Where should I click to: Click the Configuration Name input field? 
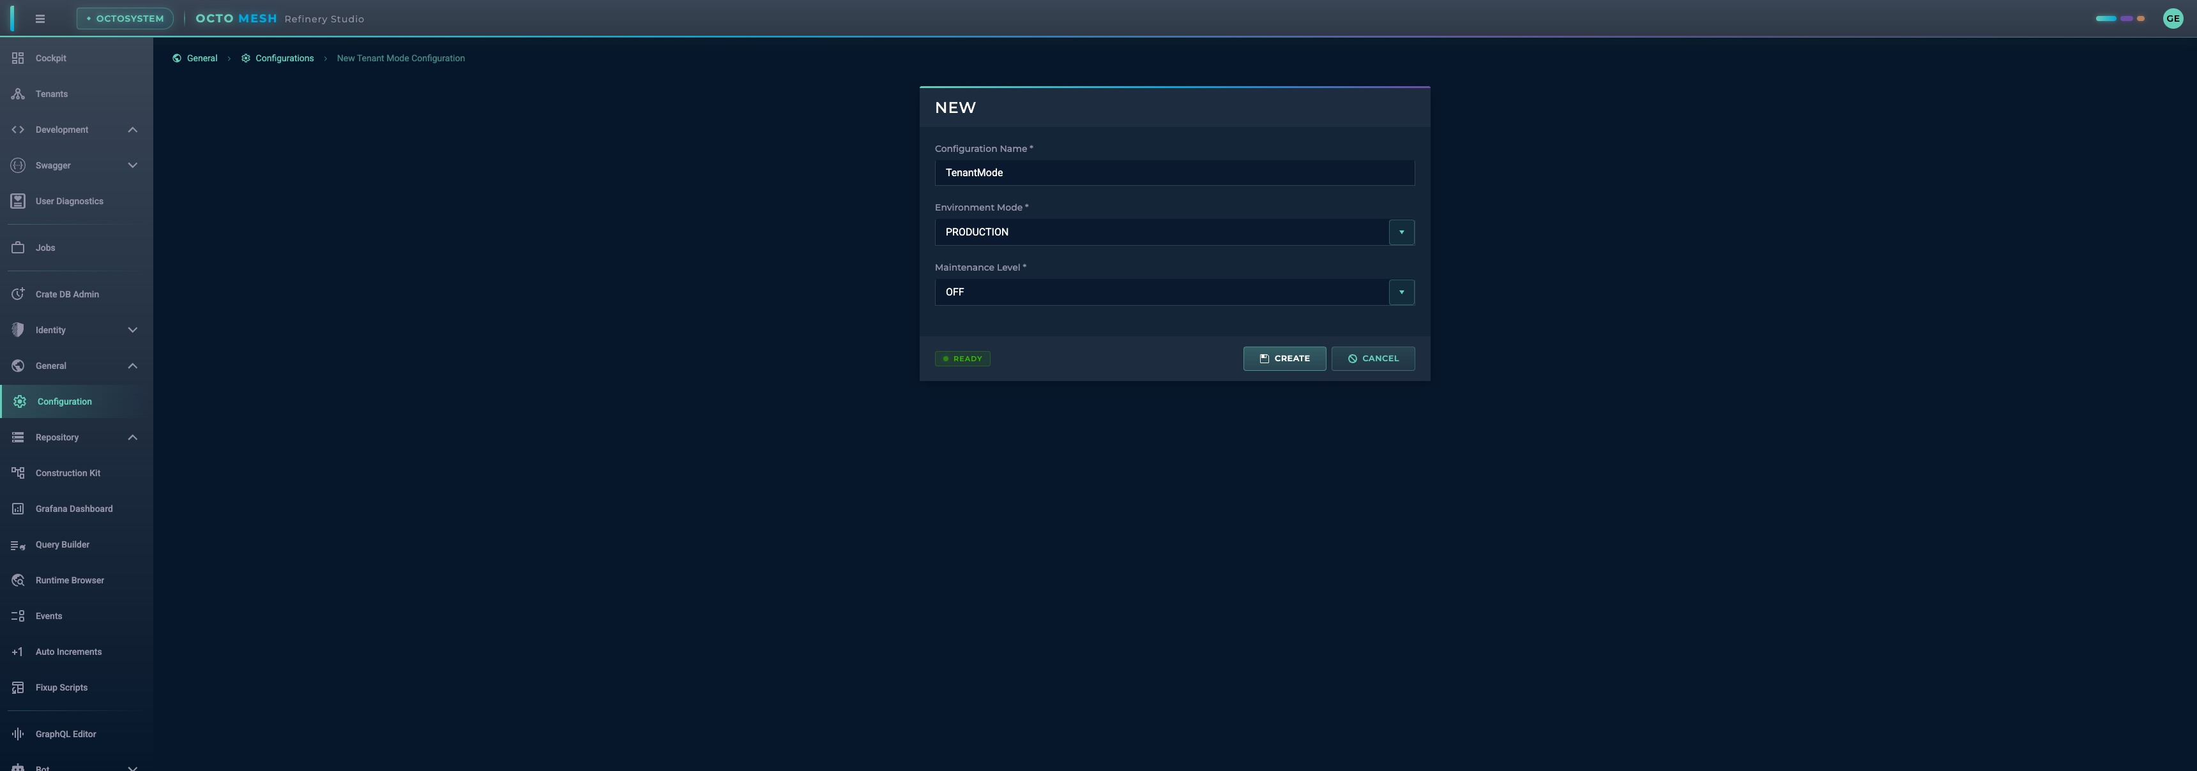point(1175,172)
